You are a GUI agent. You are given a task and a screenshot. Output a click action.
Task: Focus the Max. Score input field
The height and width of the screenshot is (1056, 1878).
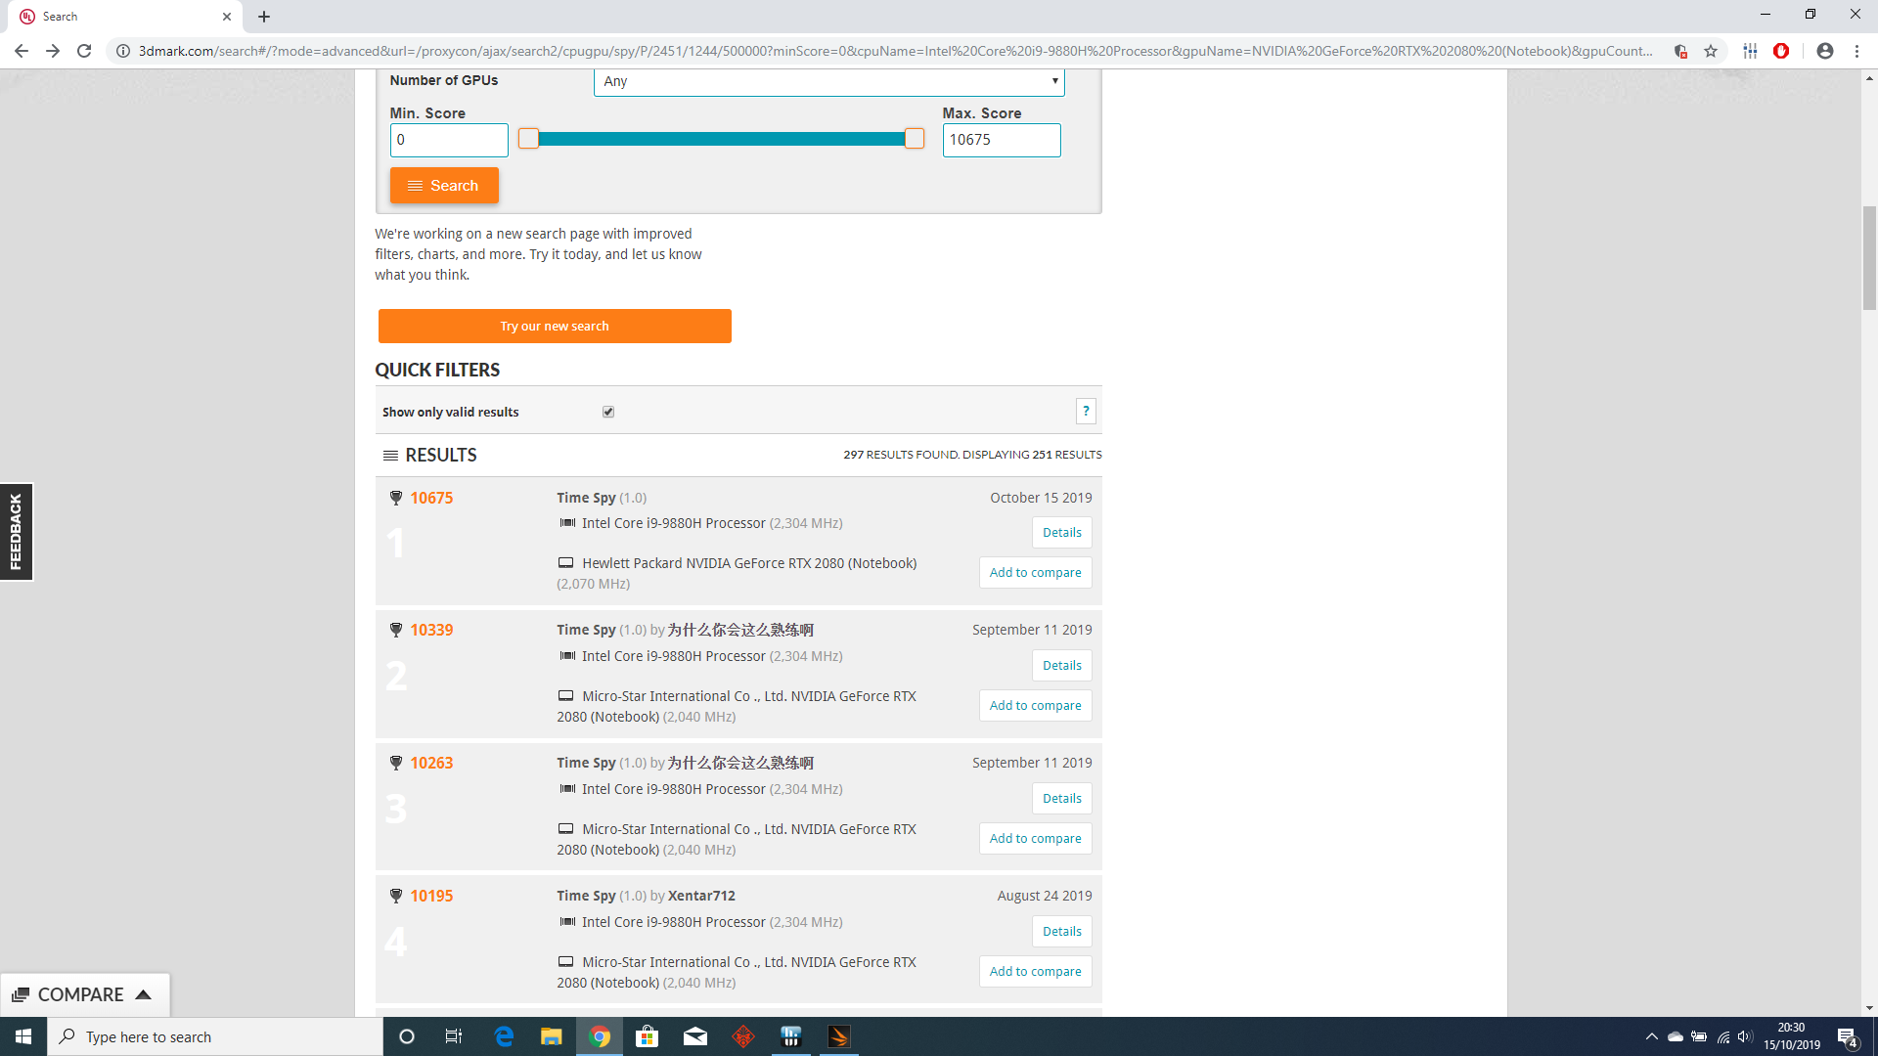tap(1002, 140)
